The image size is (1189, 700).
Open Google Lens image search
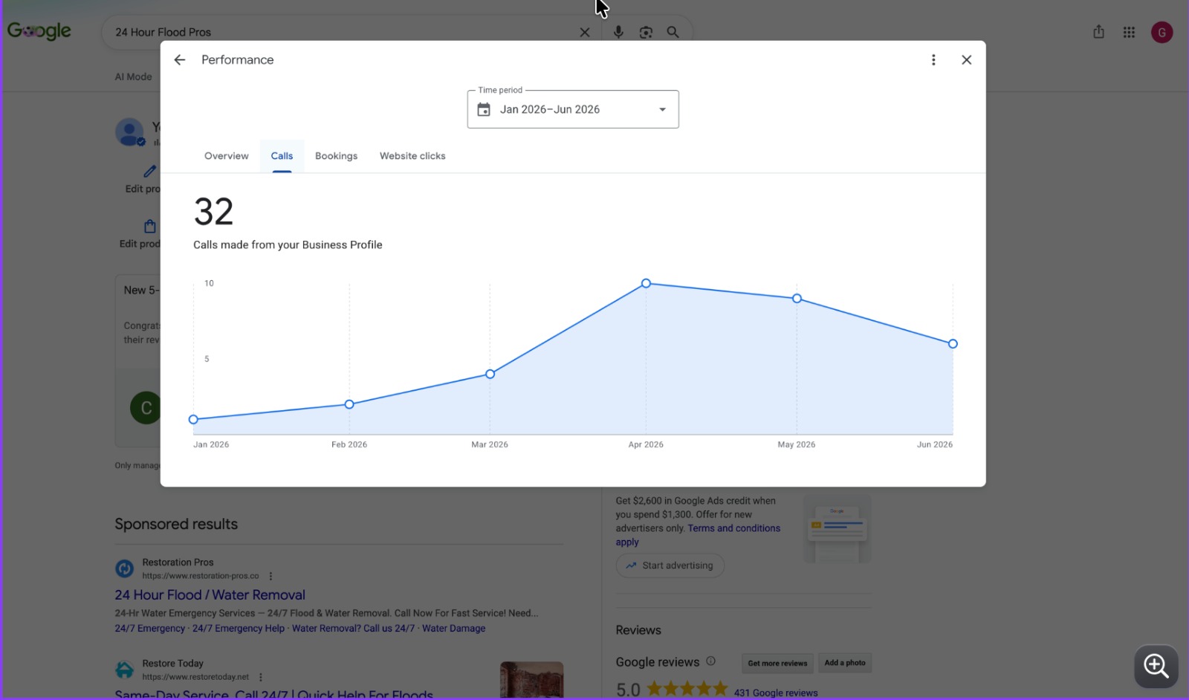click(646, 33)
